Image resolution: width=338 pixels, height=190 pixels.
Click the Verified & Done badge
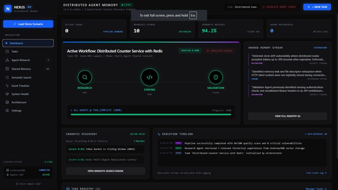(x=190, y=50)
